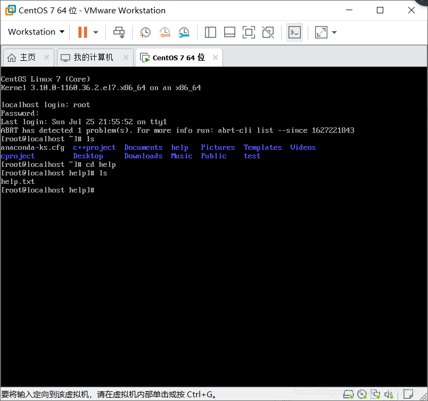
Task: Toggle the library sidebar panel
Action: pyautogui.click(x=210, y=32)
